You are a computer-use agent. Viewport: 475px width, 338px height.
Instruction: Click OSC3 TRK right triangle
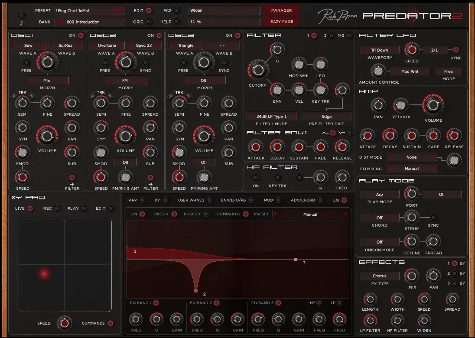189,96
